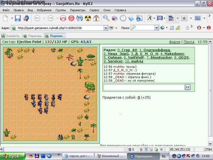Click the blue flag emblem icon
The width and height of the screenshot is (213, 160).
click(160, 18)
